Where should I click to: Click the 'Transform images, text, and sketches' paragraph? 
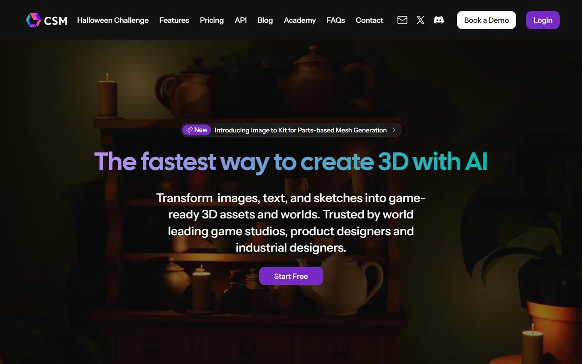coord(291,223)
